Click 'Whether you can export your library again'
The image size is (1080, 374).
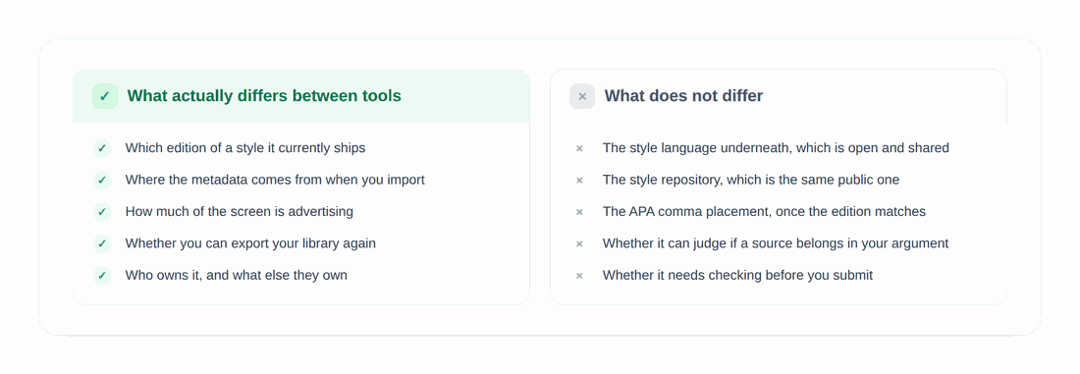coord(250,243)
